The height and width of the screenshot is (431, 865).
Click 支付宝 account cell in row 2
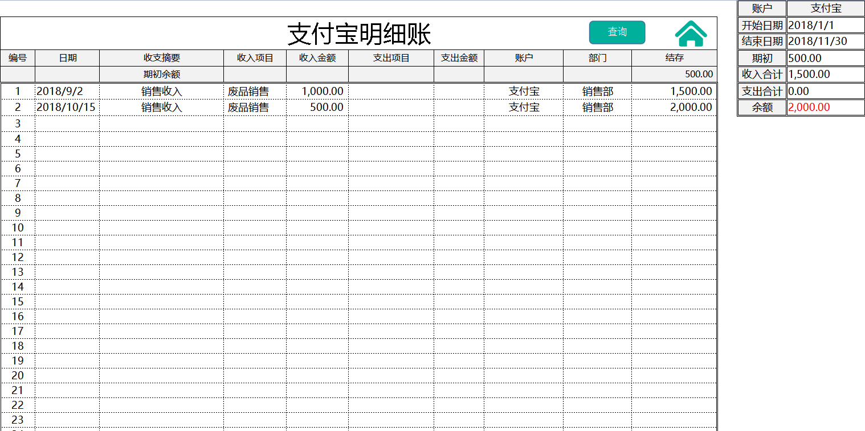(x=524, y=107)
